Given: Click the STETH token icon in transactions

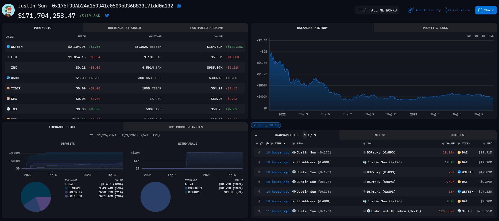Looking at the screenshot, I should [459, 211].
